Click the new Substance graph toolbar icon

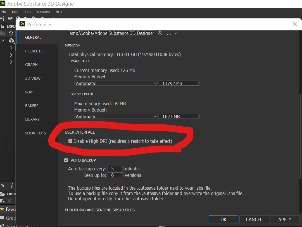click(x=2, y=19)
